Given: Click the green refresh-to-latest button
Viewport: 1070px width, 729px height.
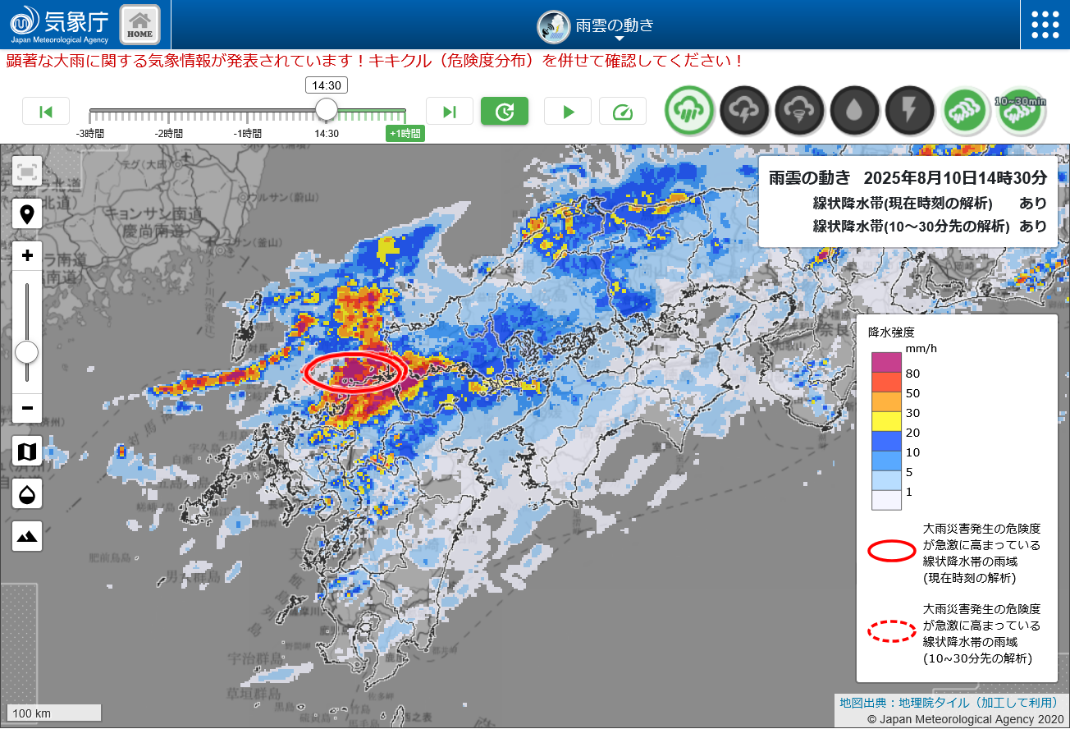Looking at the screenshot, I should point(505,112).
